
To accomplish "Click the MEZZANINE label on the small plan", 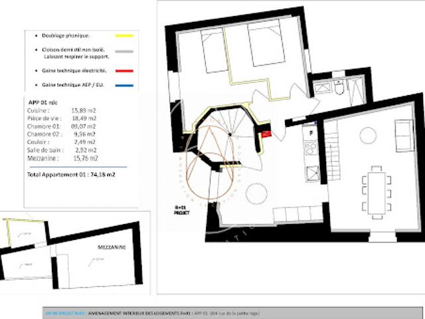I will (x=112, y=247).
